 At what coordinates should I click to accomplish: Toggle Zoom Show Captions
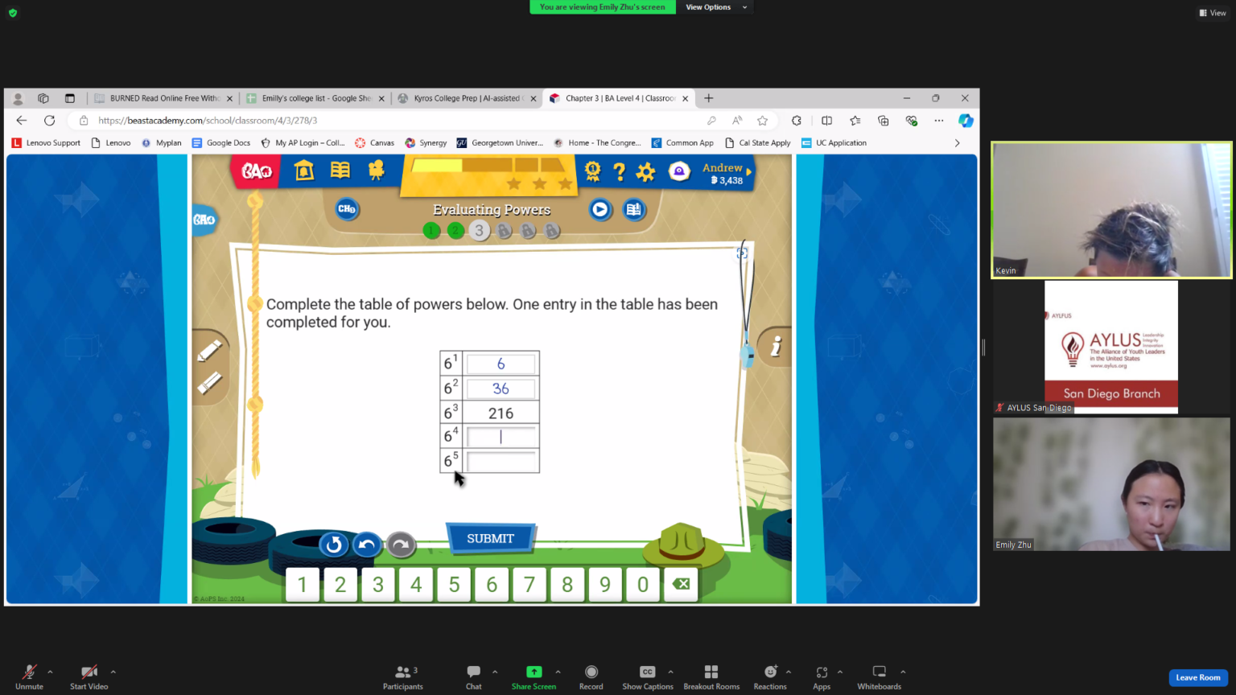click(x=648, y=676)
